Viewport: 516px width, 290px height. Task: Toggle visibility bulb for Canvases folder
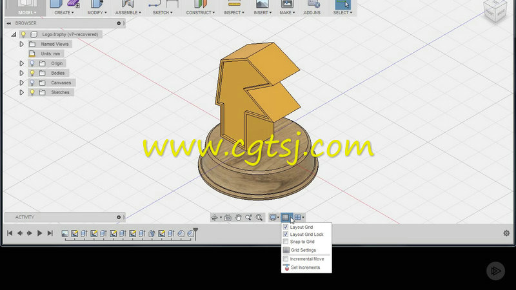pos(32,82)
